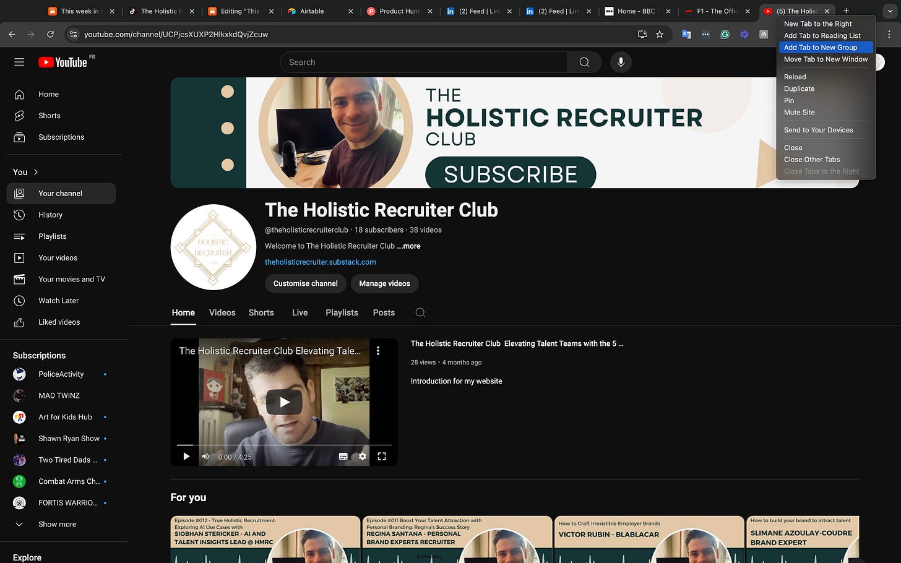Expand the You section chevron

pos(36,172)
